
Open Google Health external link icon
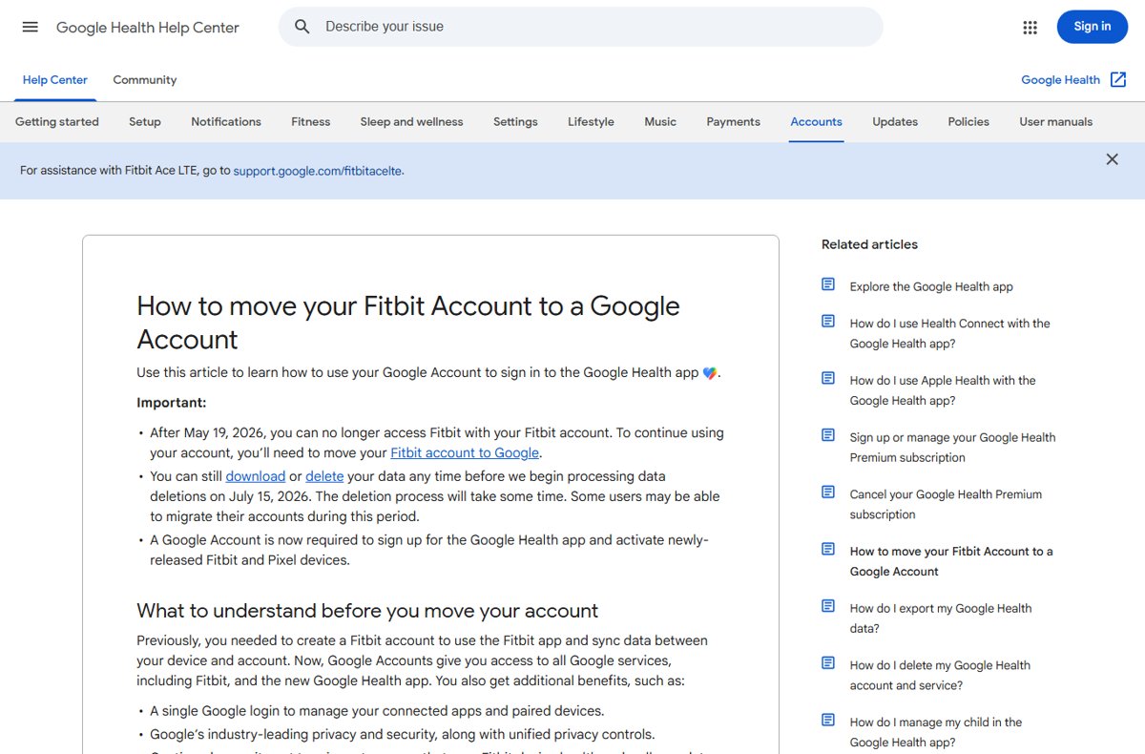point(1118,80)
